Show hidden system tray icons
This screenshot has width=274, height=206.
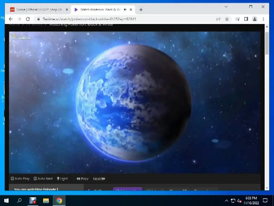click(226, 201)
